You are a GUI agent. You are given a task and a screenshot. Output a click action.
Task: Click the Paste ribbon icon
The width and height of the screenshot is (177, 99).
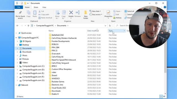tap(35, 13)
